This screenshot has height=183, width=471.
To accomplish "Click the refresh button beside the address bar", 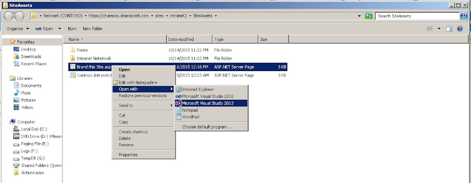I will click(x=369, y=16).
